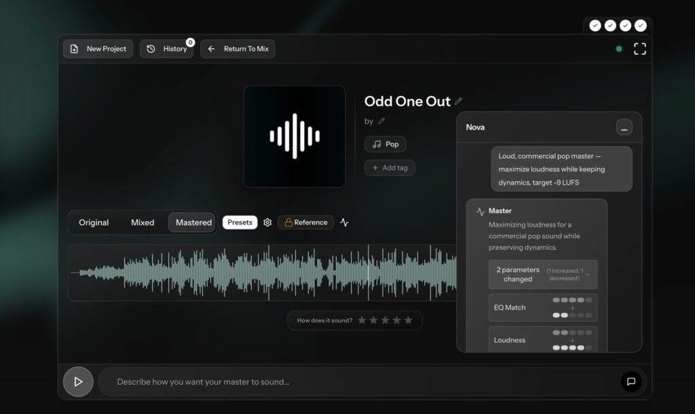Viewport: 695px width, 414px height.
Task: Open History using the clock icon
Action: (x=152, y=48)
